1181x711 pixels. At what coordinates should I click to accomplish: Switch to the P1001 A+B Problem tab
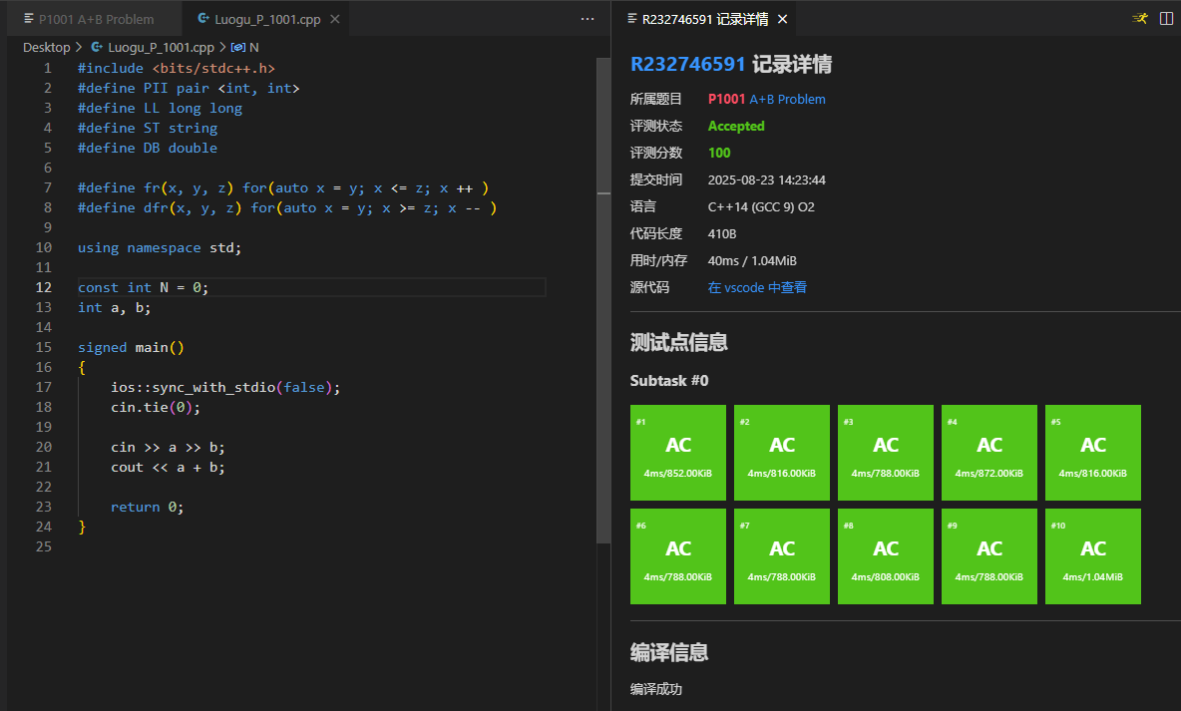(x=95, y=19)
